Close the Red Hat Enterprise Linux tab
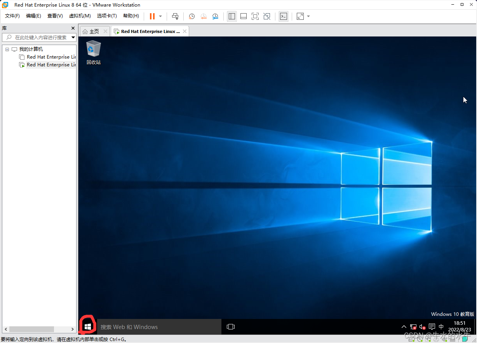The height and width of the screenshot is (343, 477). tap(185, 31)
